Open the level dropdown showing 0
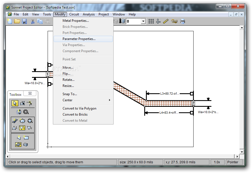 pyautogui.click(x=143, y=21)
